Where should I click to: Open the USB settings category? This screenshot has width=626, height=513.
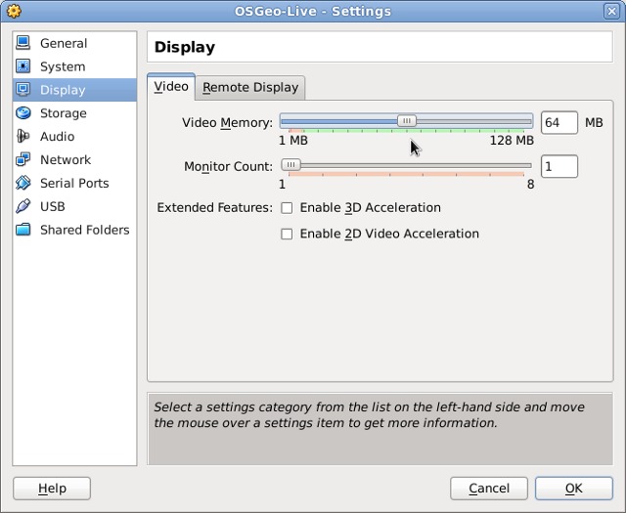tap(74, 206)
